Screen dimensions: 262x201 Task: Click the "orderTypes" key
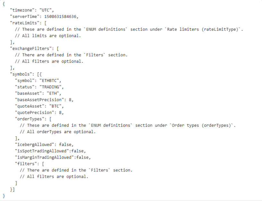coord(30,119)
